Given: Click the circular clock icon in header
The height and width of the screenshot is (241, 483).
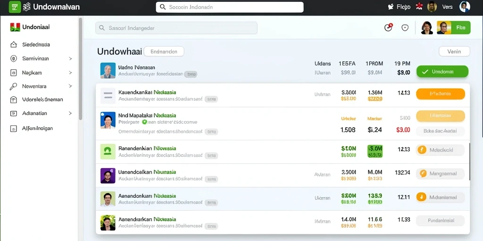Looking at the screenshot, I should (x=405, y=28).
